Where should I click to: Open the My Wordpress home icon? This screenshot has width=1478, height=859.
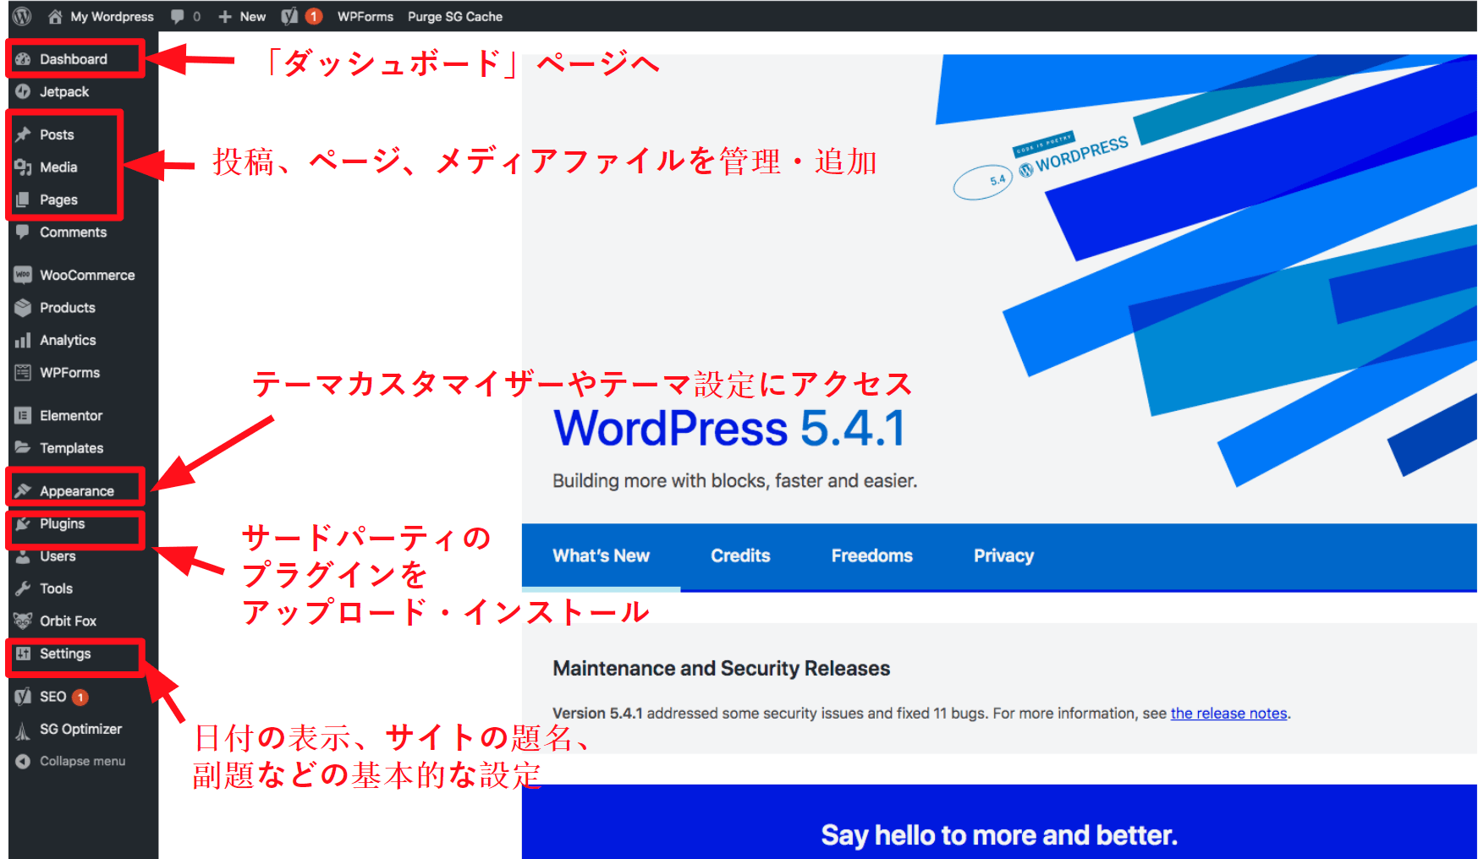[55, 16]
